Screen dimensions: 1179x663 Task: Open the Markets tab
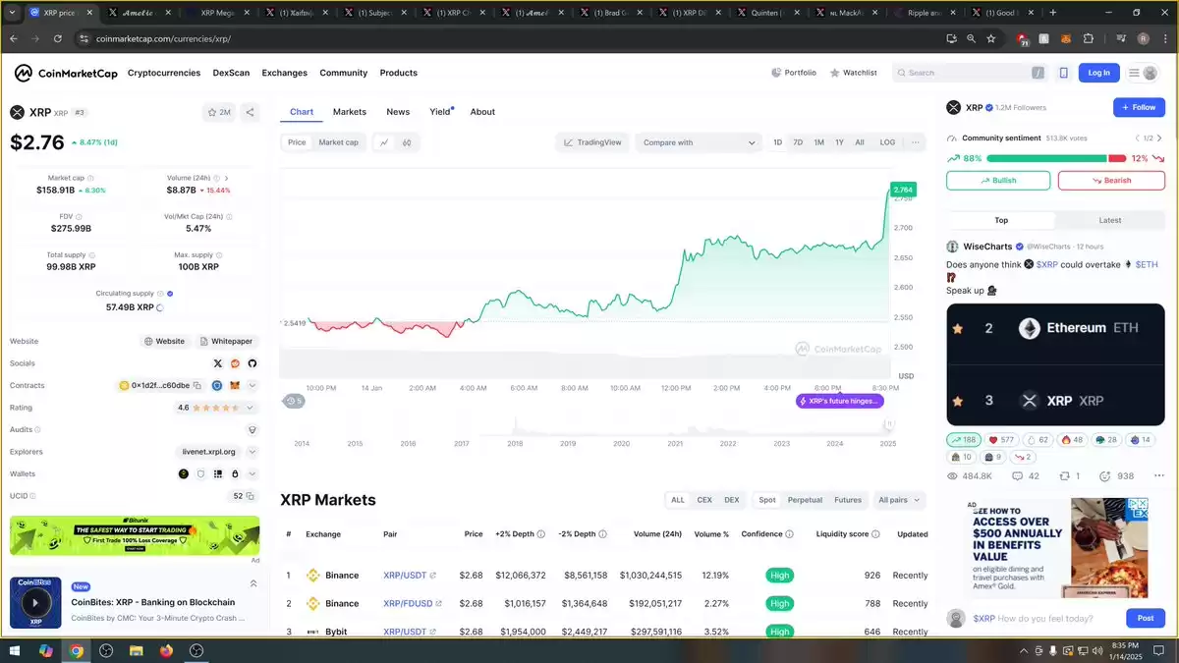click(x=350, y=112)
